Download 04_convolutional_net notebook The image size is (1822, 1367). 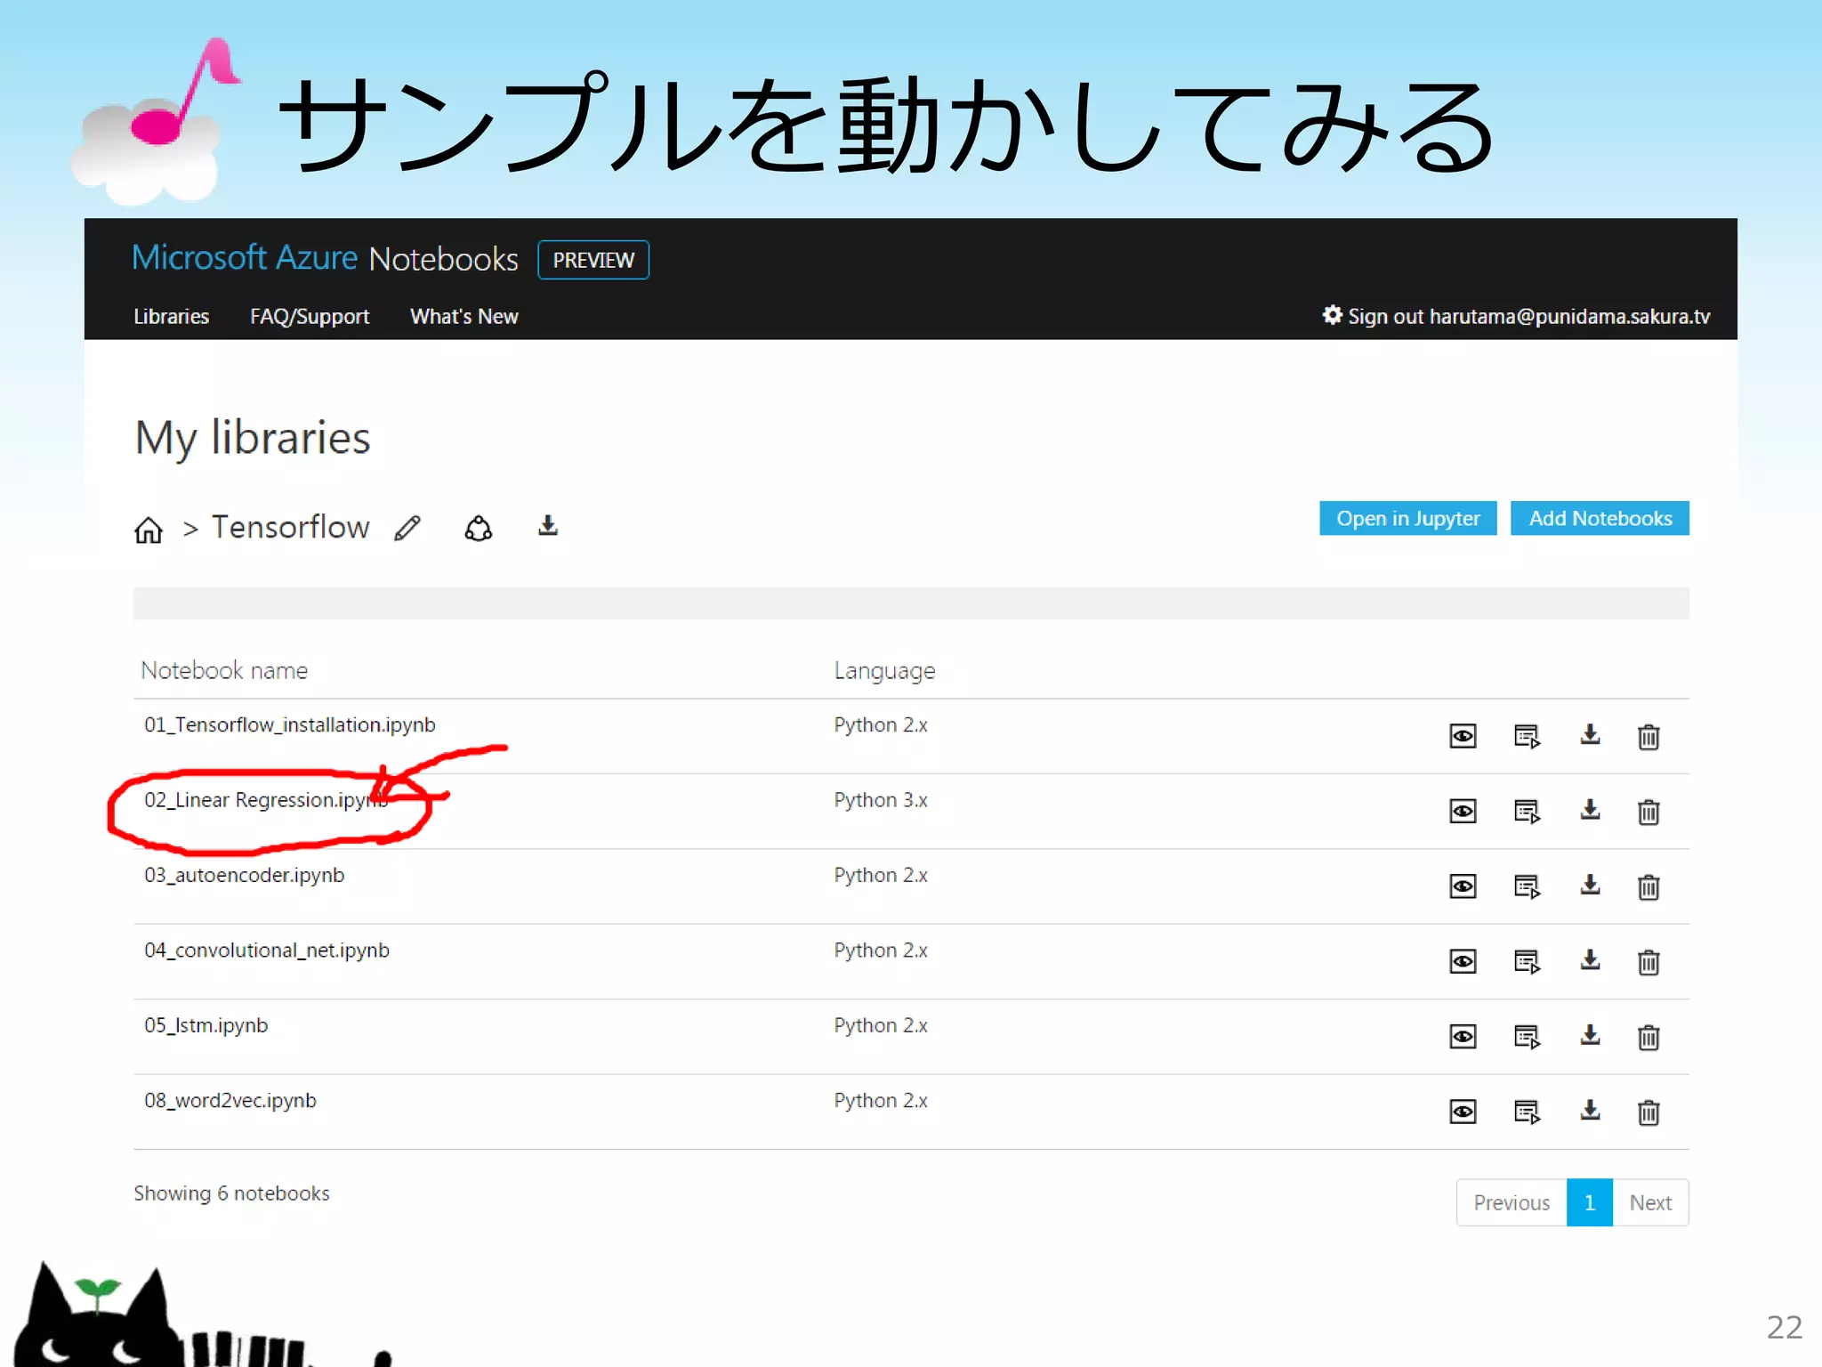1590,960
